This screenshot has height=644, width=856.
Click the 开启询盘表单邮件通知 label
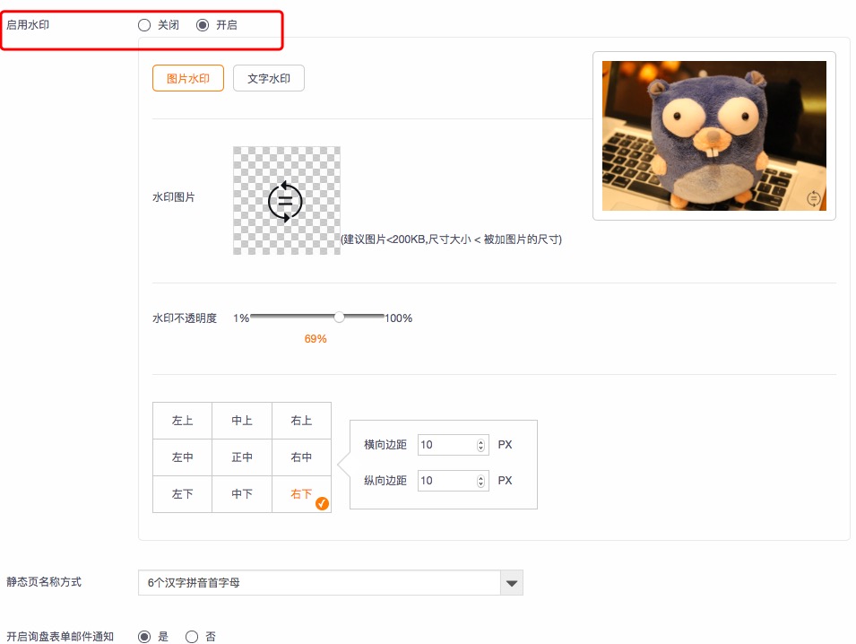click(x=60, y=637)
